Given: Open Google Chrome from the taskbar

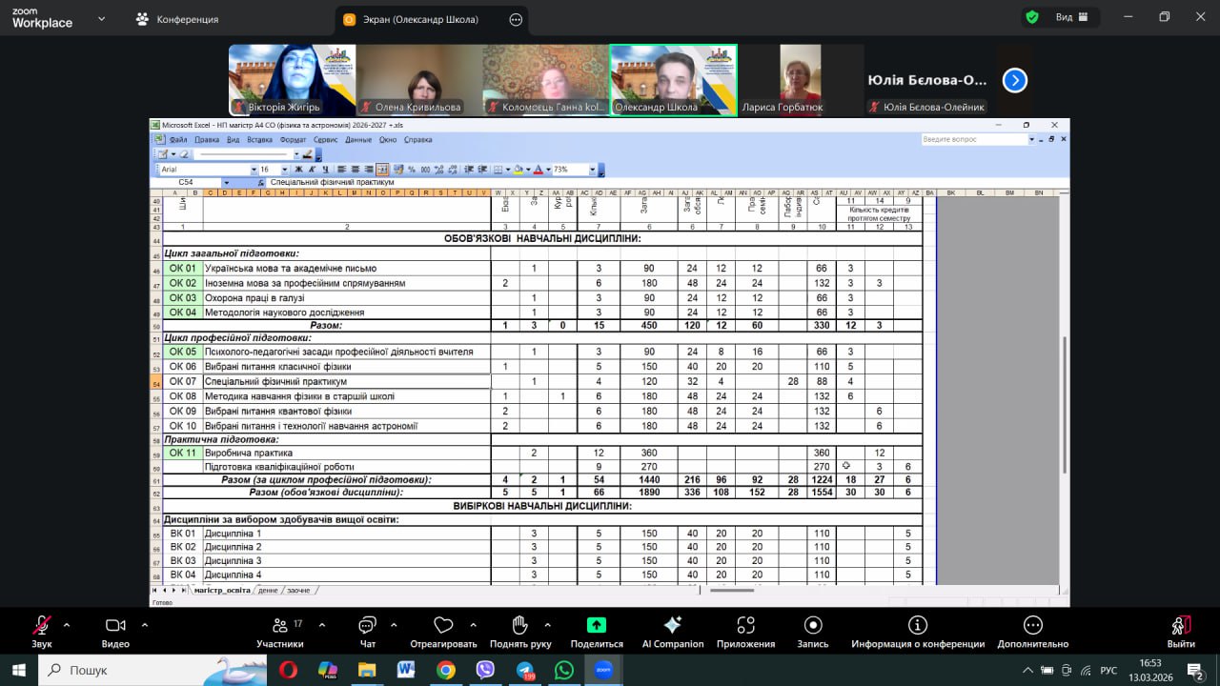Looking at the screenshot, I should pos(445,670).
